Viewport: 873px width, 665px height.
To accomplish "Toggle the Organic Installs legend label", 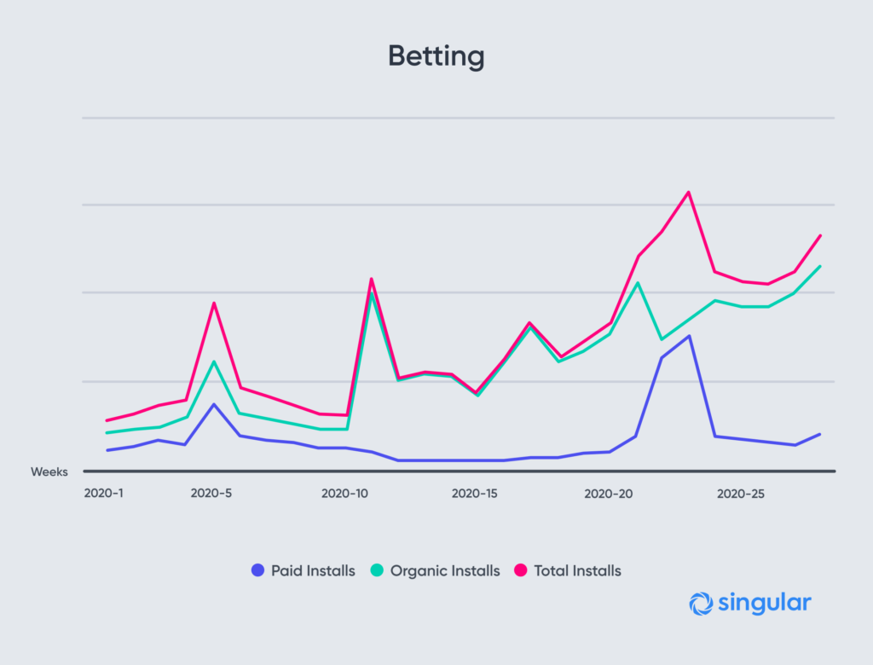I will [x=445, y=571].
